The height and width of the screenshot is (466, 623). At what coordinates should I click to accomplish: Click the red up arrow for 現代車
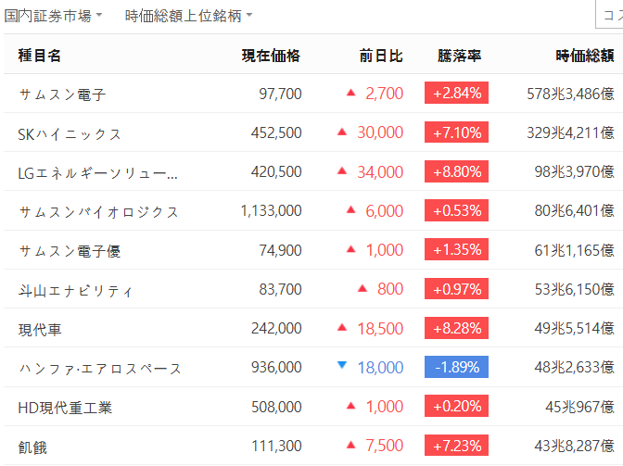342,327
